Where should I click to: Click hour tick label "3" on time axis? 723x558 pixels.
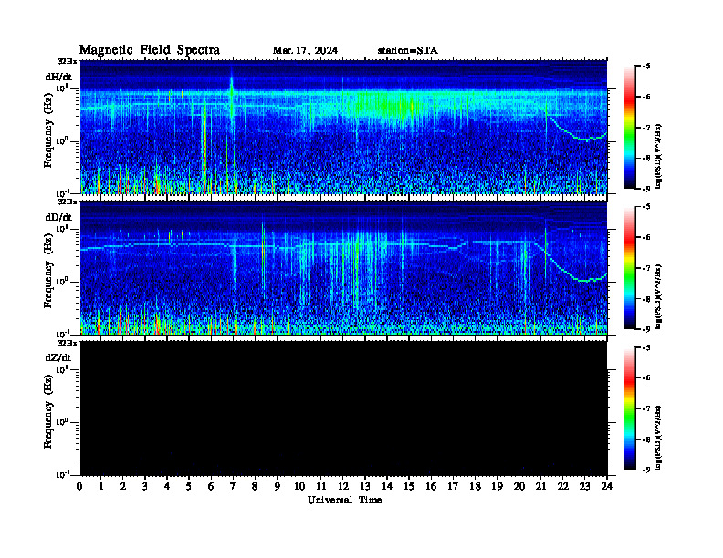[x=145, y=486]
